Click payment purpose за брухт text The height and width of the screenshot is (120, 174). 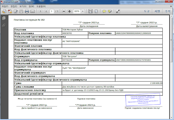point(93,90)
